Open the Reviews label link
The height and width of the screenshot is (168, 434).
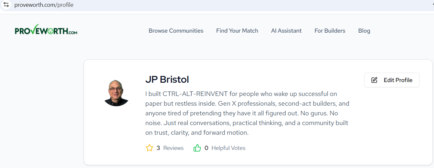[x=173, y=148]
